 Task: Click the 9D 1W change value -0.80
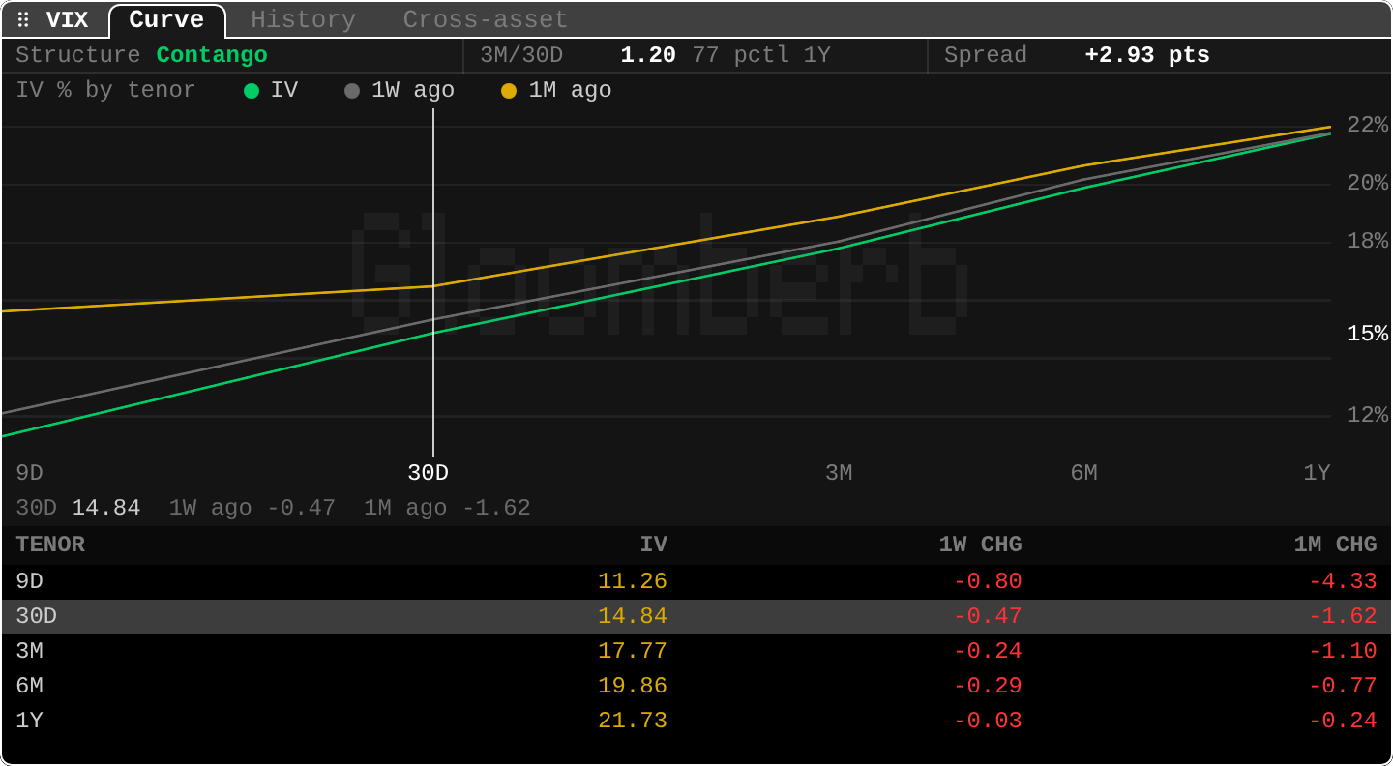[988, 582]
